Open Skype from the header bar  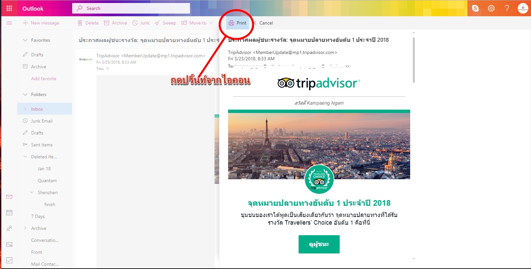point(475,8)
